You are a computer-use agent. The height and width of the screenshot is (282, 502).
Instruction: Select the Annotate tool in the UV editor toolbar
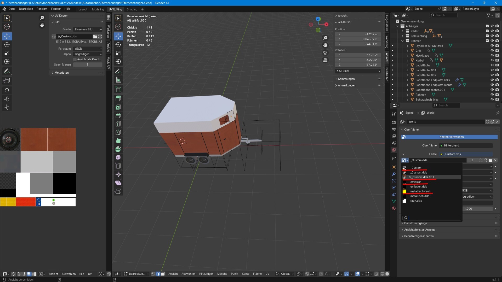pyautogui.click(x=7, y=71)
